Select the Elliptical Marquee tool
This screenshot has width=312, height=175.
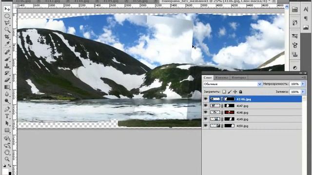pyautogui.click(x=7, y=16)
